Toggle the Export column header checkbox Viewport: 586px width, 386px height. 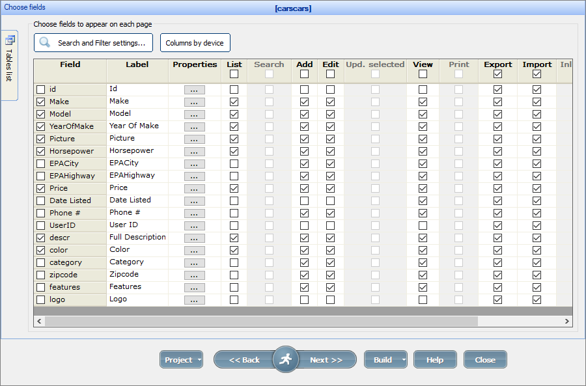(497, 74)
